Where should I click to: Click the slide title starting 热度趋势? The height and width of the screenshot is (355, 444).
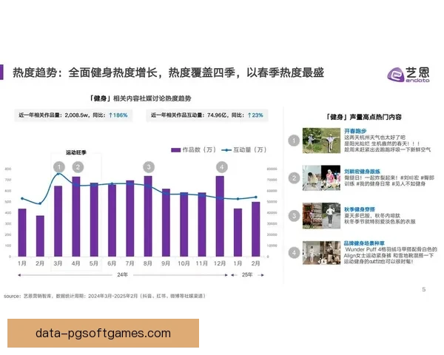pos(168,72)
